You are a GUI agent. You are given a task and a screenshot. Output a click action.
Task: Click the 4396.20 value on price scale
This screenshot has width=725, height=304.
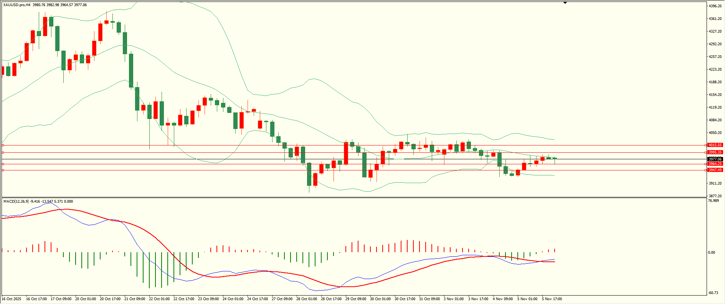point(715,6)
